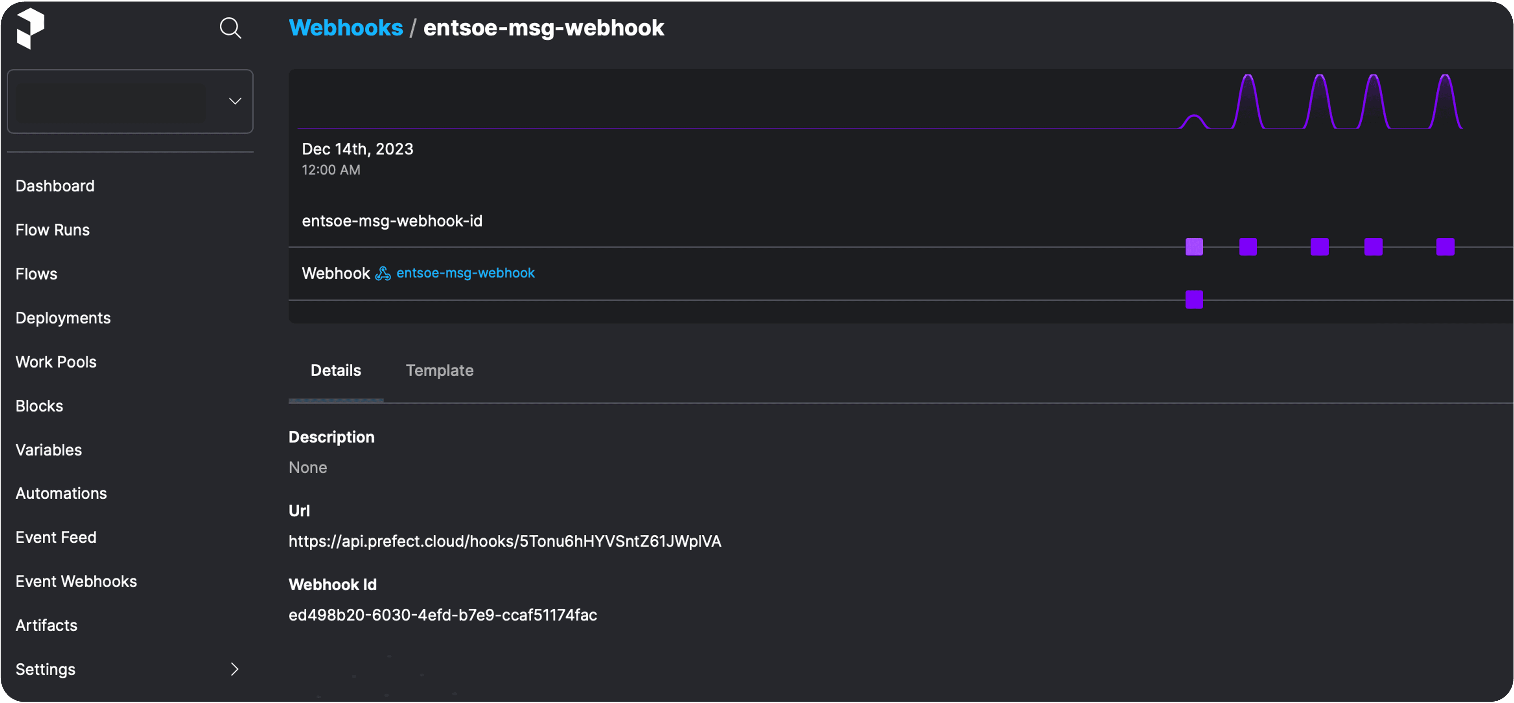1514x703 pixels.
Task: Click the event square in Webhook row
Action: point(1194,299)
